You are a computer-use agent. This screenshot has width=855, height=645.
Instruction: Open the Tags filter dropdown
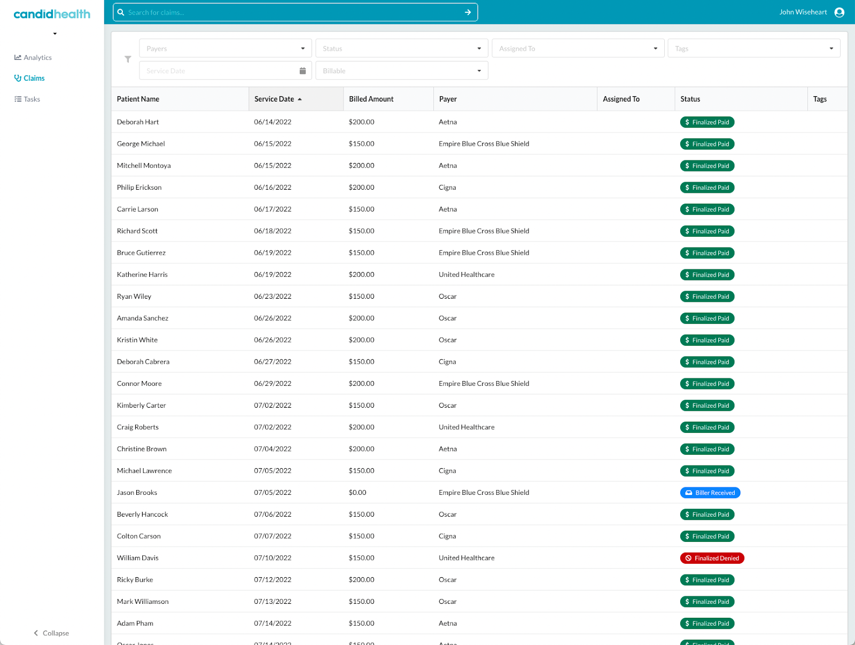pos(754,48)
